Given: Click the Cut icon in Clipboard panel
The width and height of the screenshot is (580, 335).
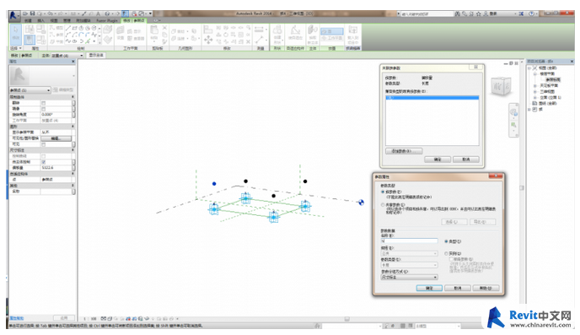Looking at the screenshot, I should click(x=164, y=28).
